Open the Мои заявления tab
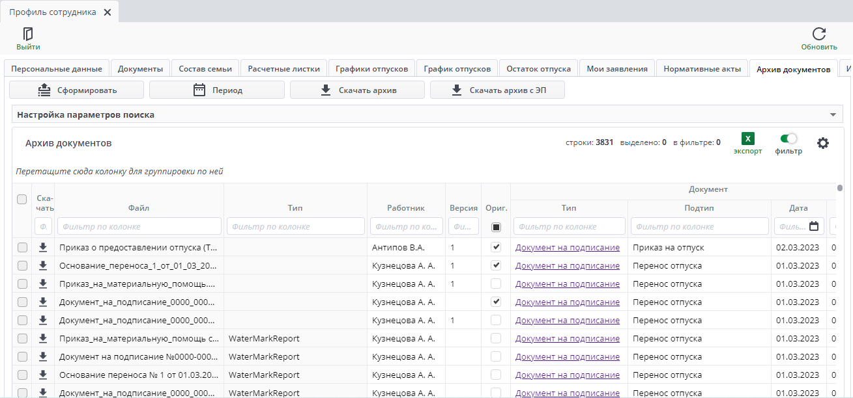The width and height of the screenshot is (853, 398). coord(616,69)
